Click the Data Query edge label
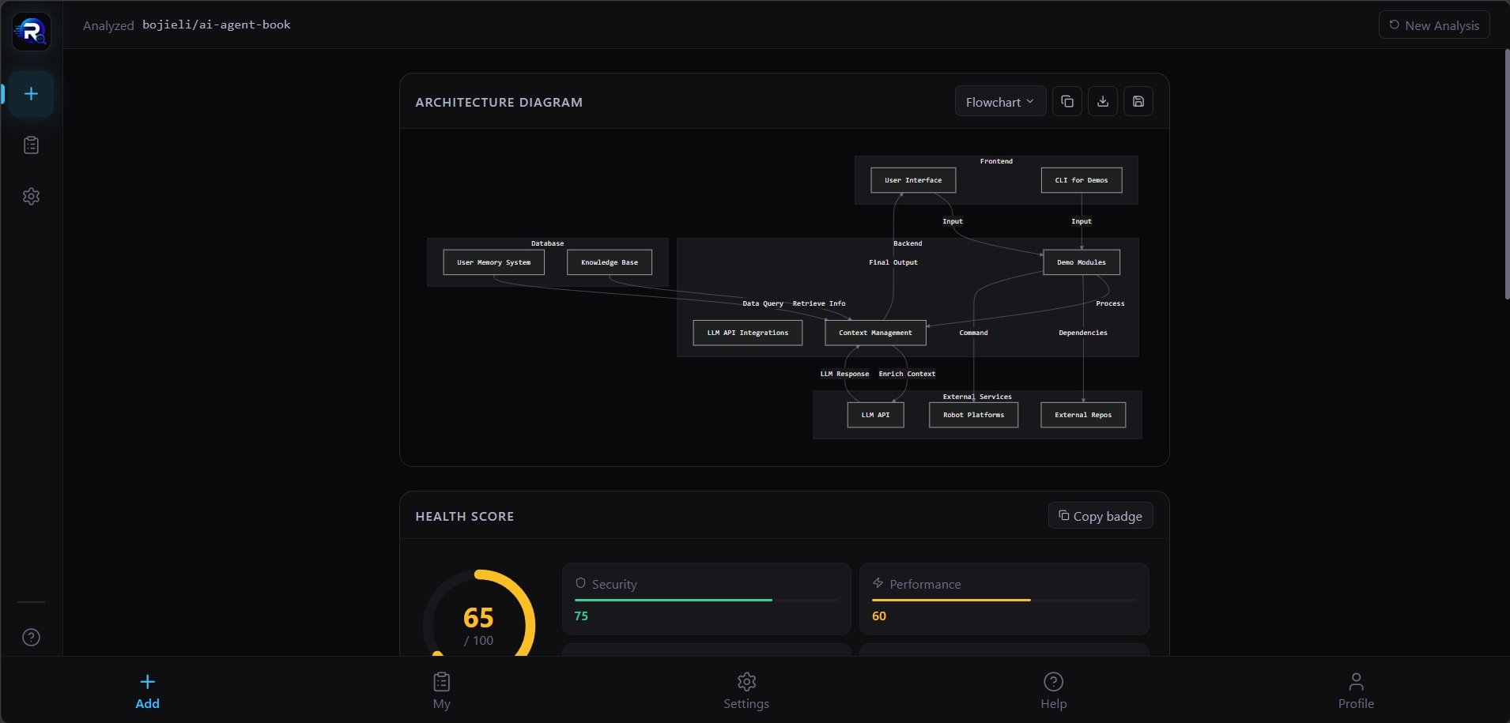 (x=763, y=303)
